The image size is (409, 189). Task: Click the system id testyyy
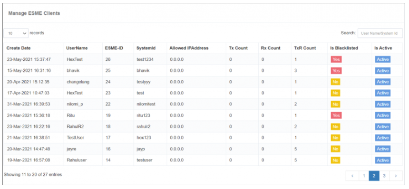[x=144, y=82]
